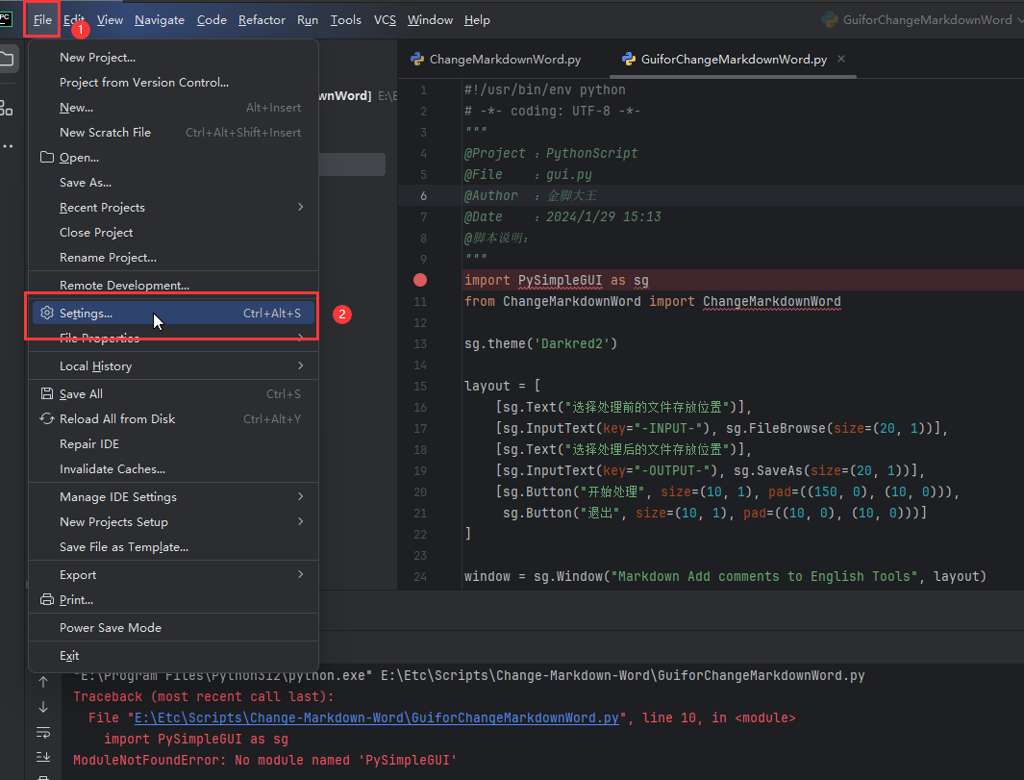Remove the breakpoint on line 10
This screenshot has height=780, width=1024.
(x=420, y=280)
